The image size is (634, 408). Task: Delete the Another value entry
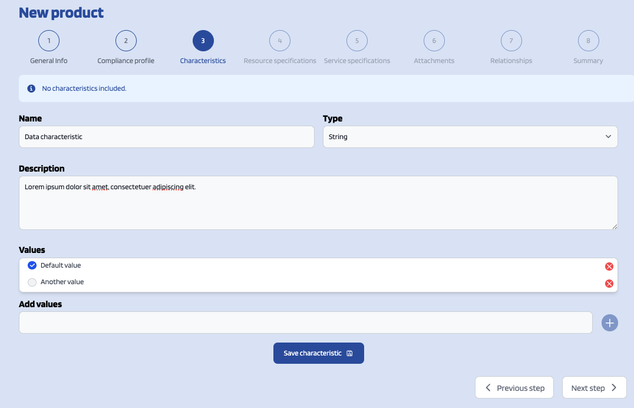point(609,284)
